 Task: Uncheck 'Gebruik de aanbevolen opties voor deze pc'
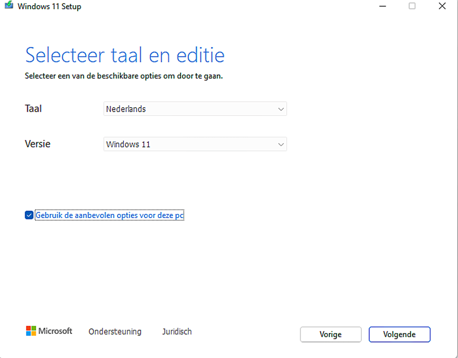[29, 215]
